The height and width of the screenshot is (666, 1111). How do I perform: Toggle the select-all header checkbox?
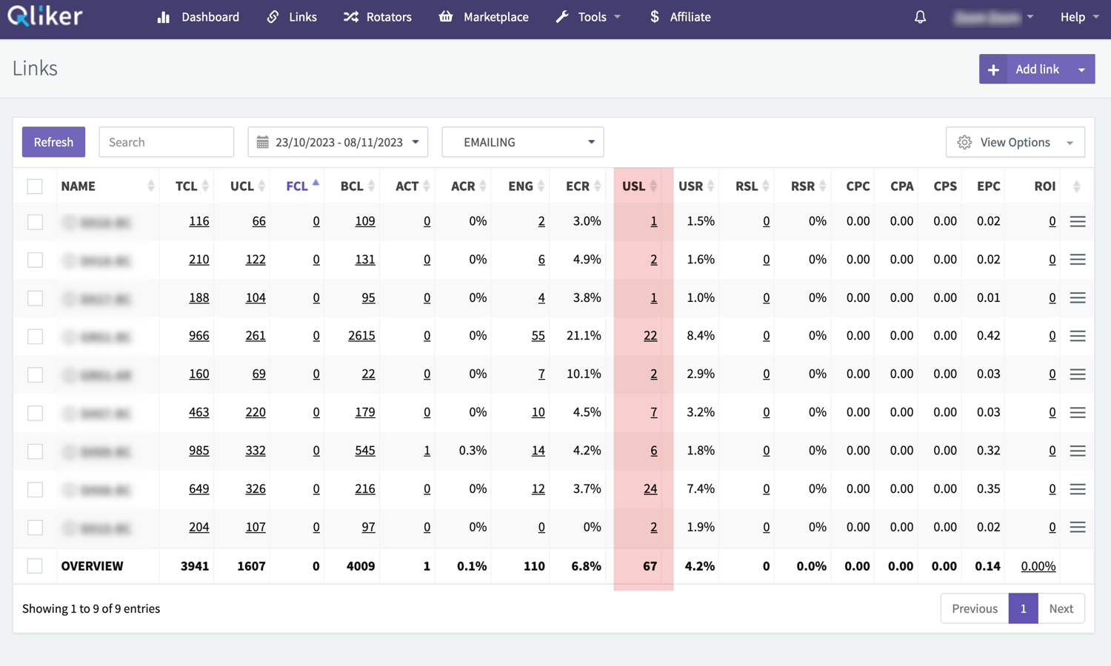tap(35, 186)
